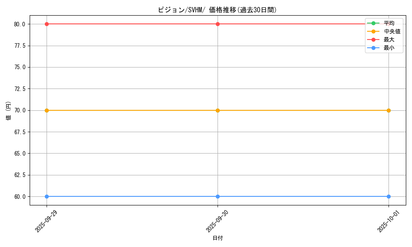The image size is (412, 247).
Task: Click the red 最大 legend marker
Action: (x=374, y=40)
